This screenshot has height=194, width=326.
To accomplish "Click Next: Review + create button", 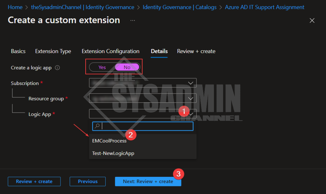I will [x=148, y=182].
